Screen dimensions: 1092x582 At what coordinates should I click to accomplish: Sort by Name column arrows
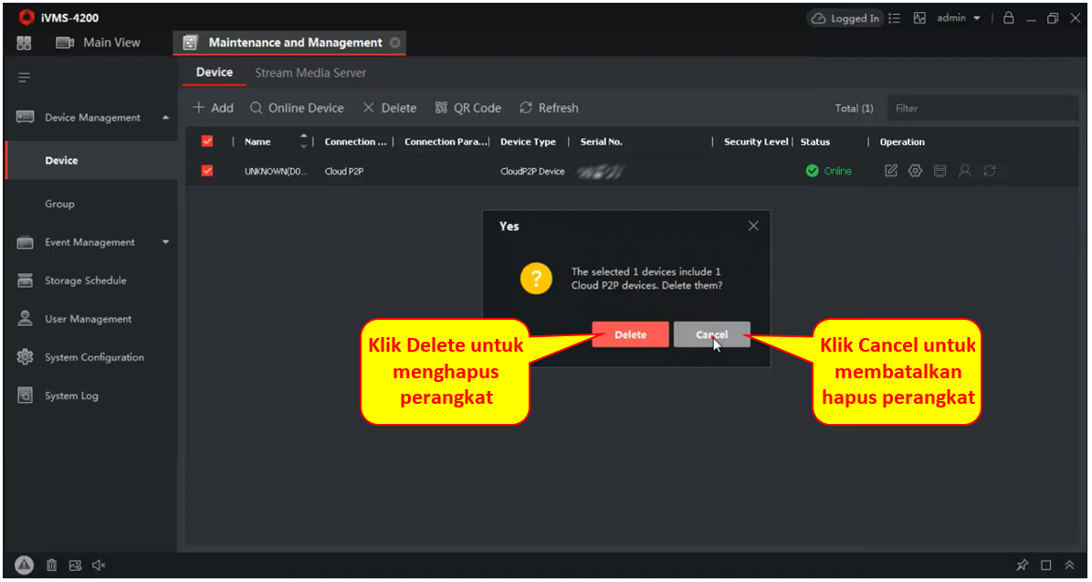click(x=303, y=141)
